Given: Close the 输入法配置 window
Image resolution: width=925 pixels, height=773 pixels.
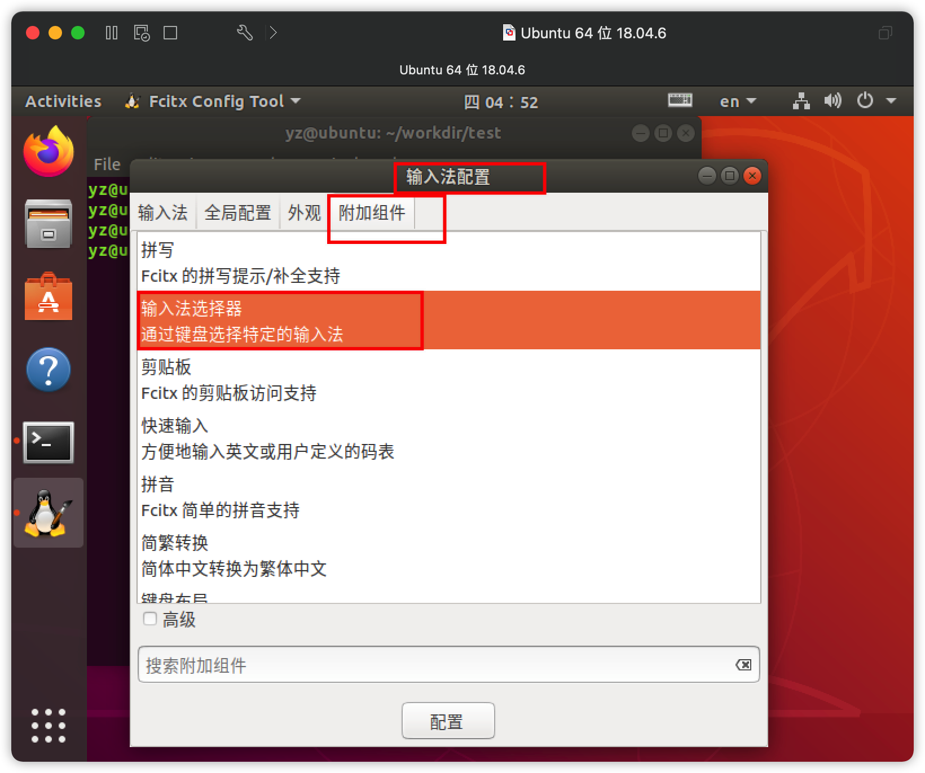Looking at the screenshot, I should point(752,176).
